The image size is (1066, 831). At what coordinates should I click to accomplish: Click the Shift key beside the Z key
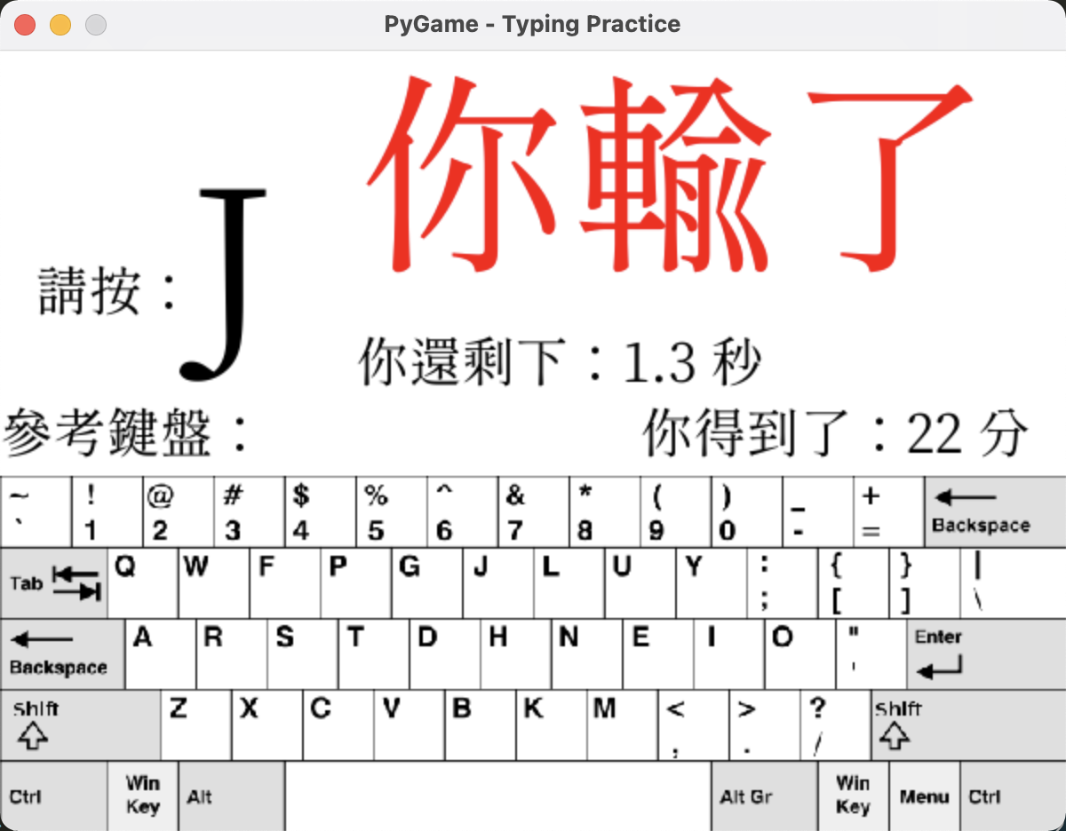point(80,725)
